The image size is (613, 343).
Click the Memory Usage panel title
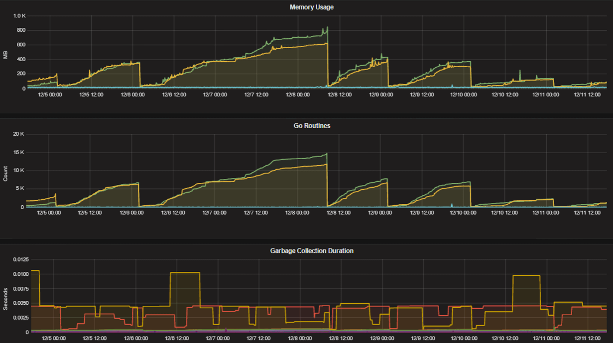312,7
